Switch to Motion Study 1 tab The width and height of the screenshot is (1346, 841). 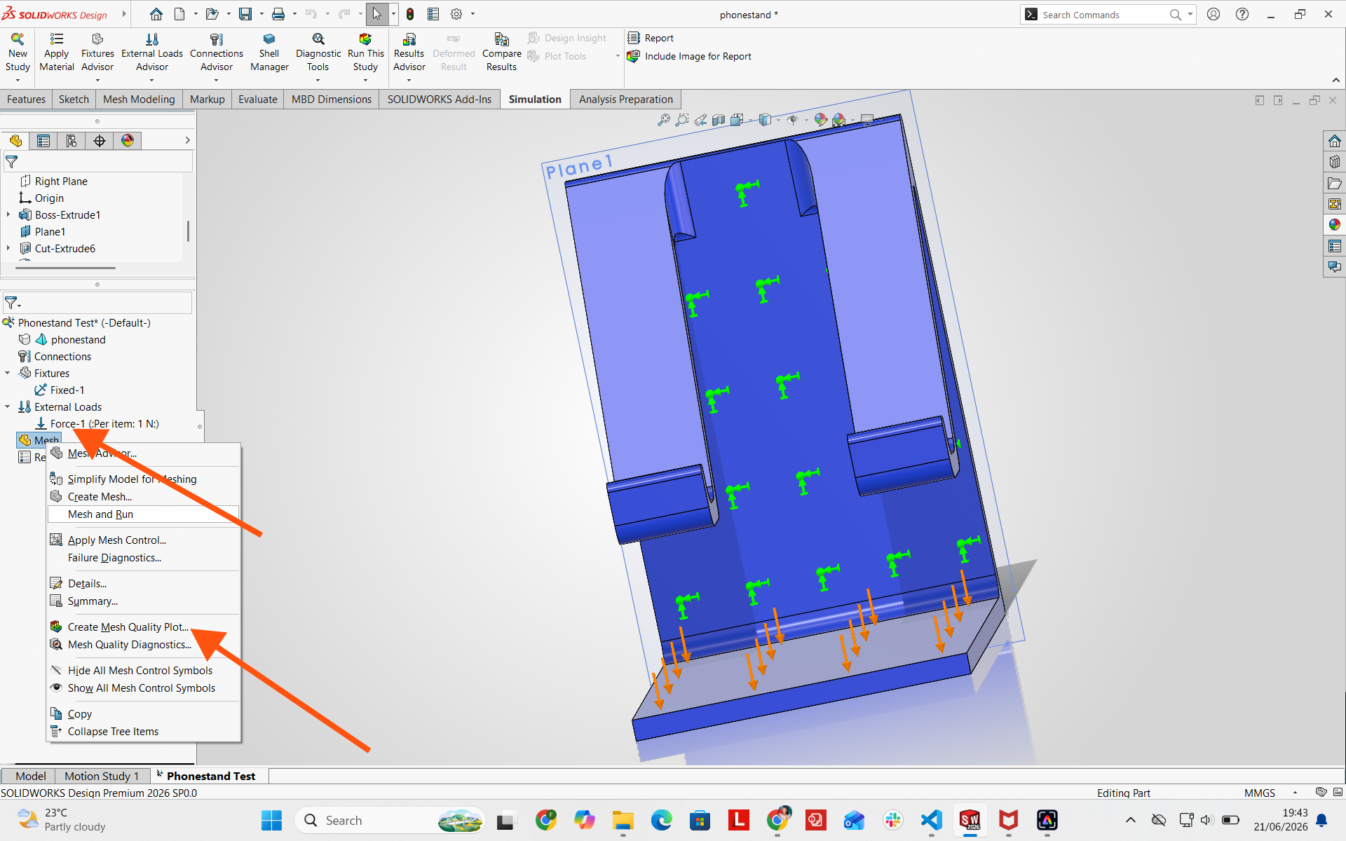pyautogui.click(x=102, y=776)
